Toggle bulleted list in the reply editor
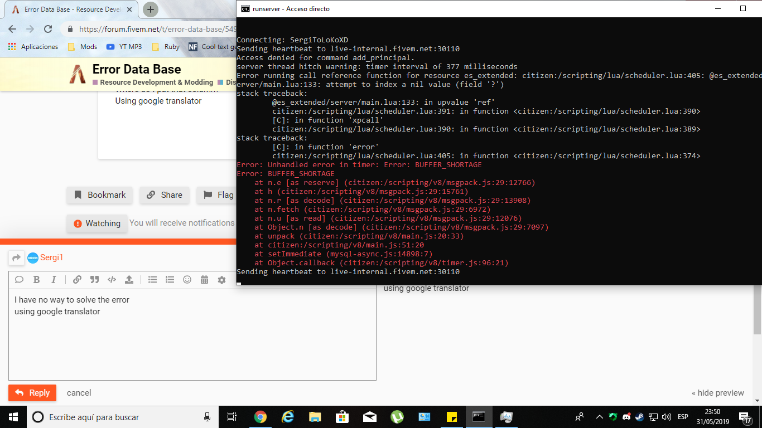The height and width of the screenshot is (428, 762). point(152,280)
